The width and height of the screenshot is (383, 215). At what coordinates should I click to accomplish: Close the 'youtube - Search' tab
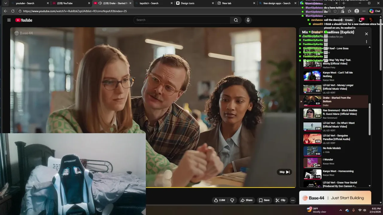click(48, 3)
